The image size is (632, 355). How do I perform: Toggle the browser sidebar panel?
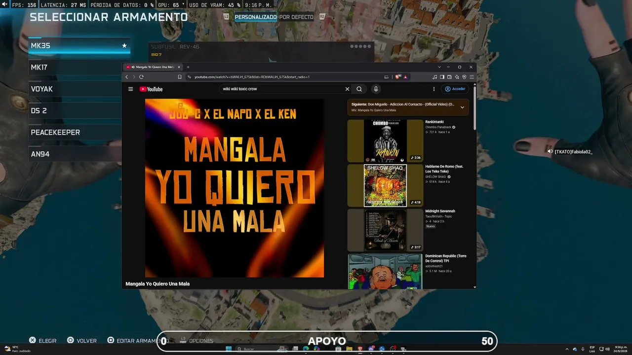click(x=442, y=77)
